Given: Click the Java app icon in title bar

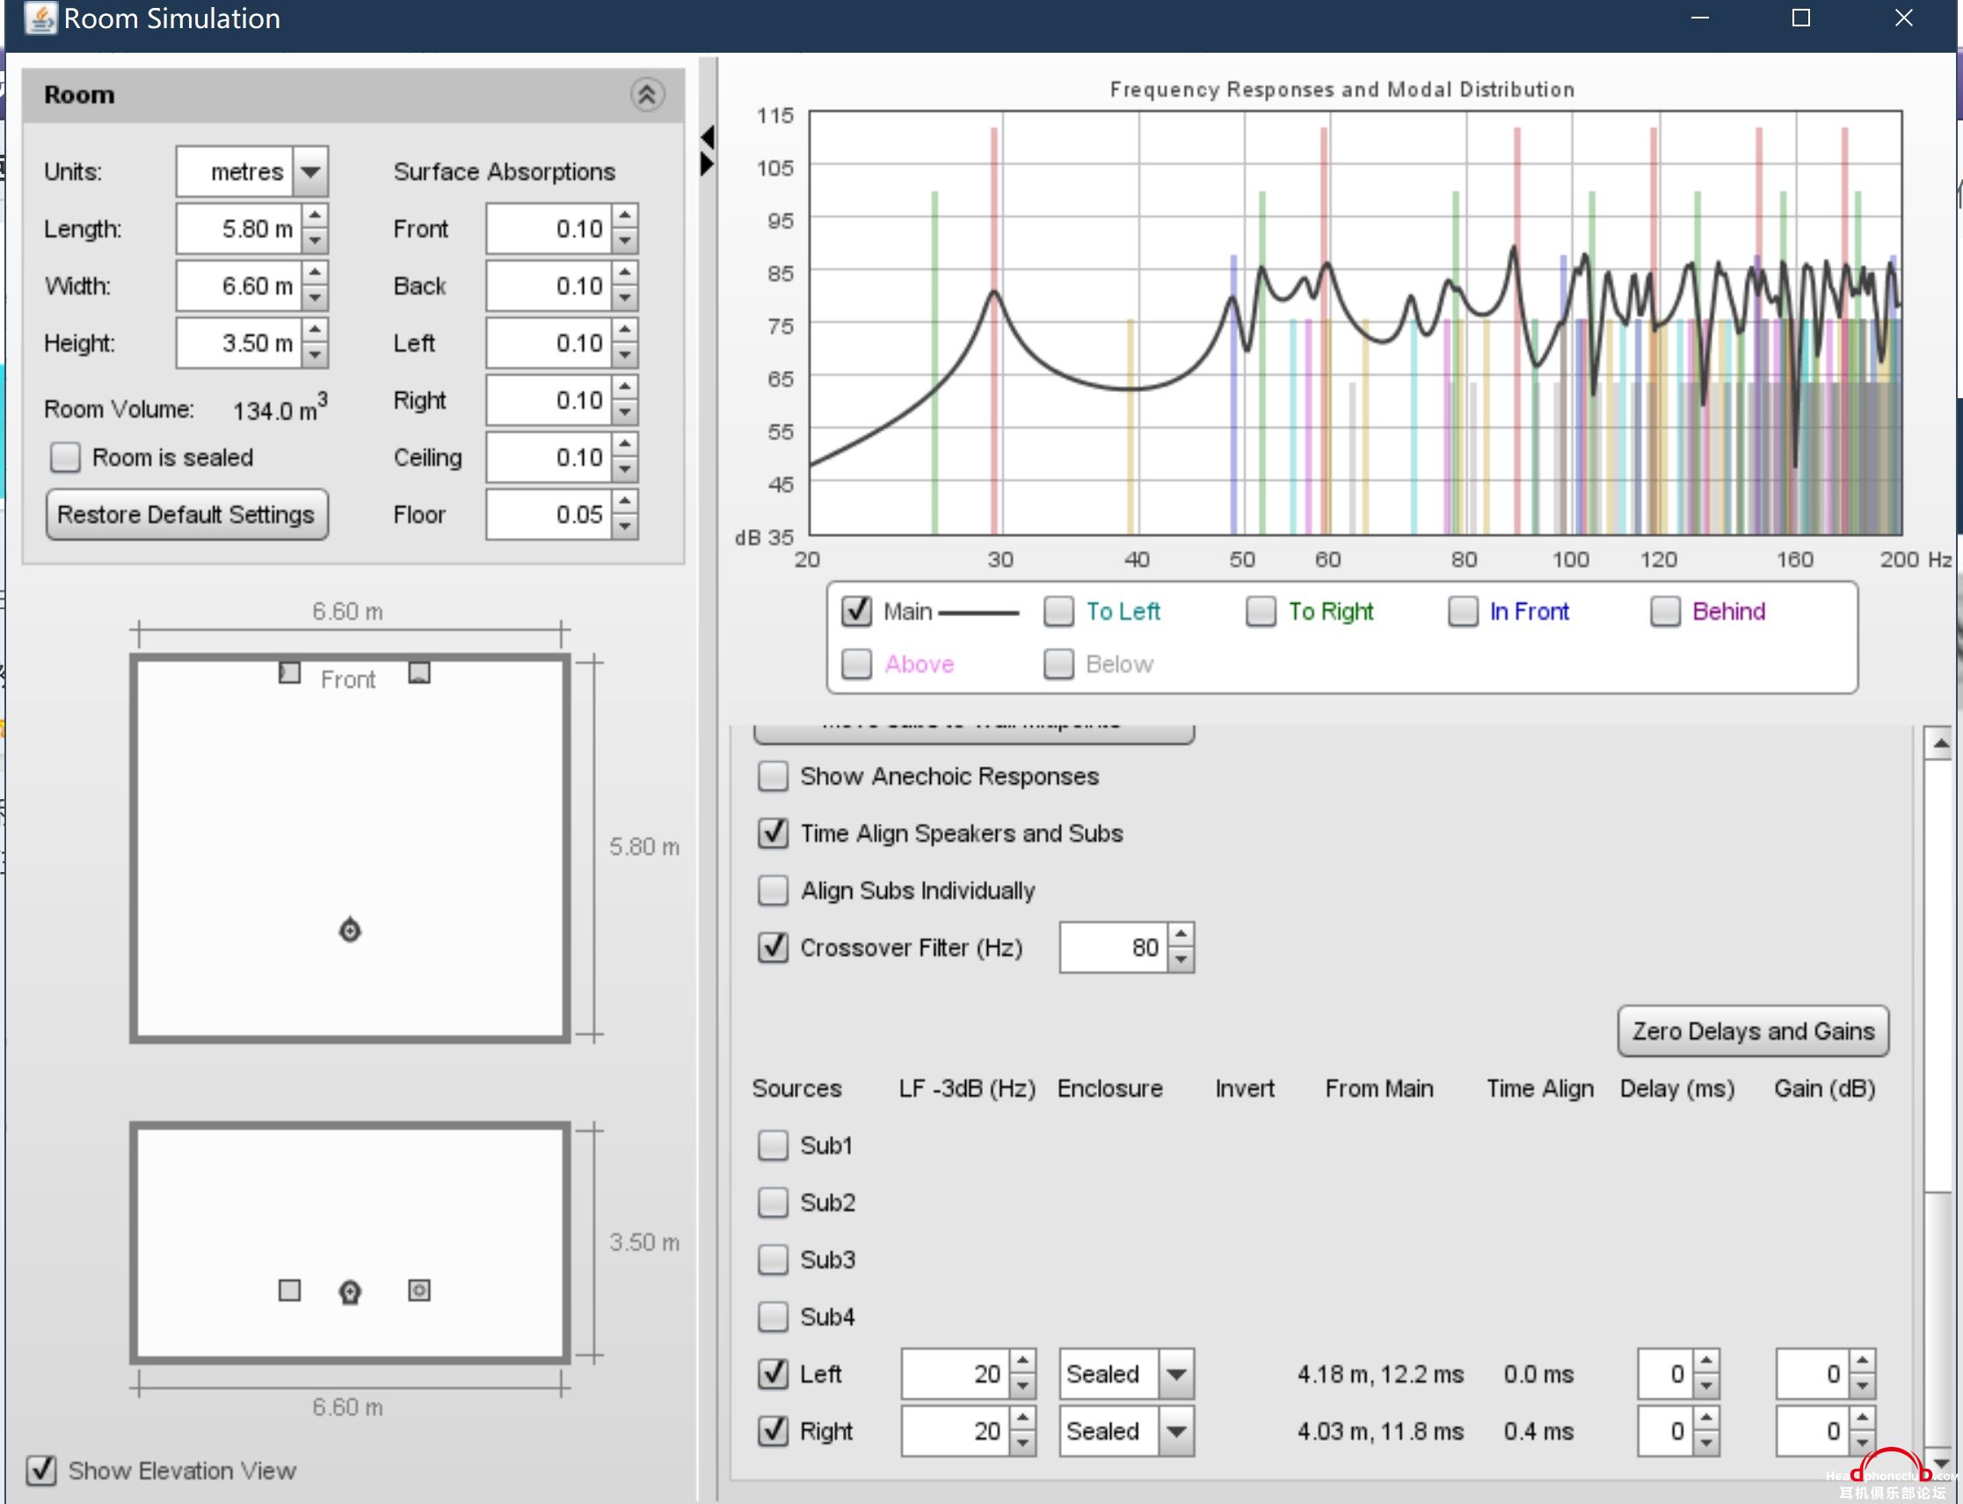Looking at the screenshot, I should [x=40, y=18].
